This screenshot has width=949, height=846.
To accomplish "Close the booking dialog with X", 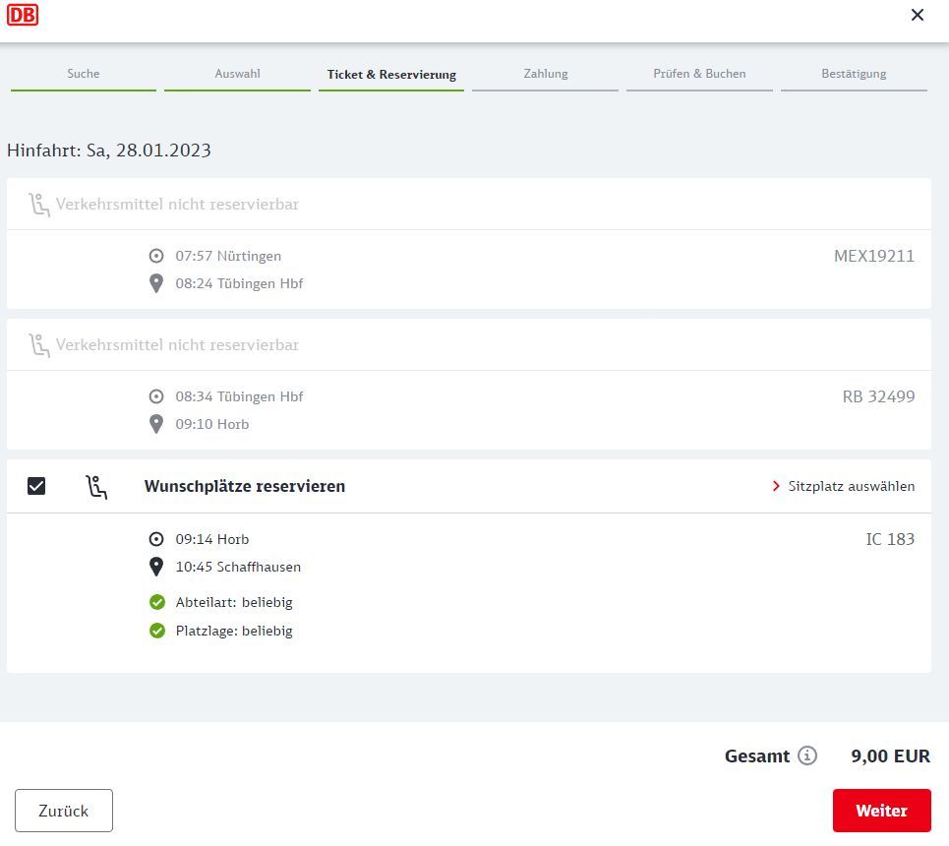I will coord(917,15).
